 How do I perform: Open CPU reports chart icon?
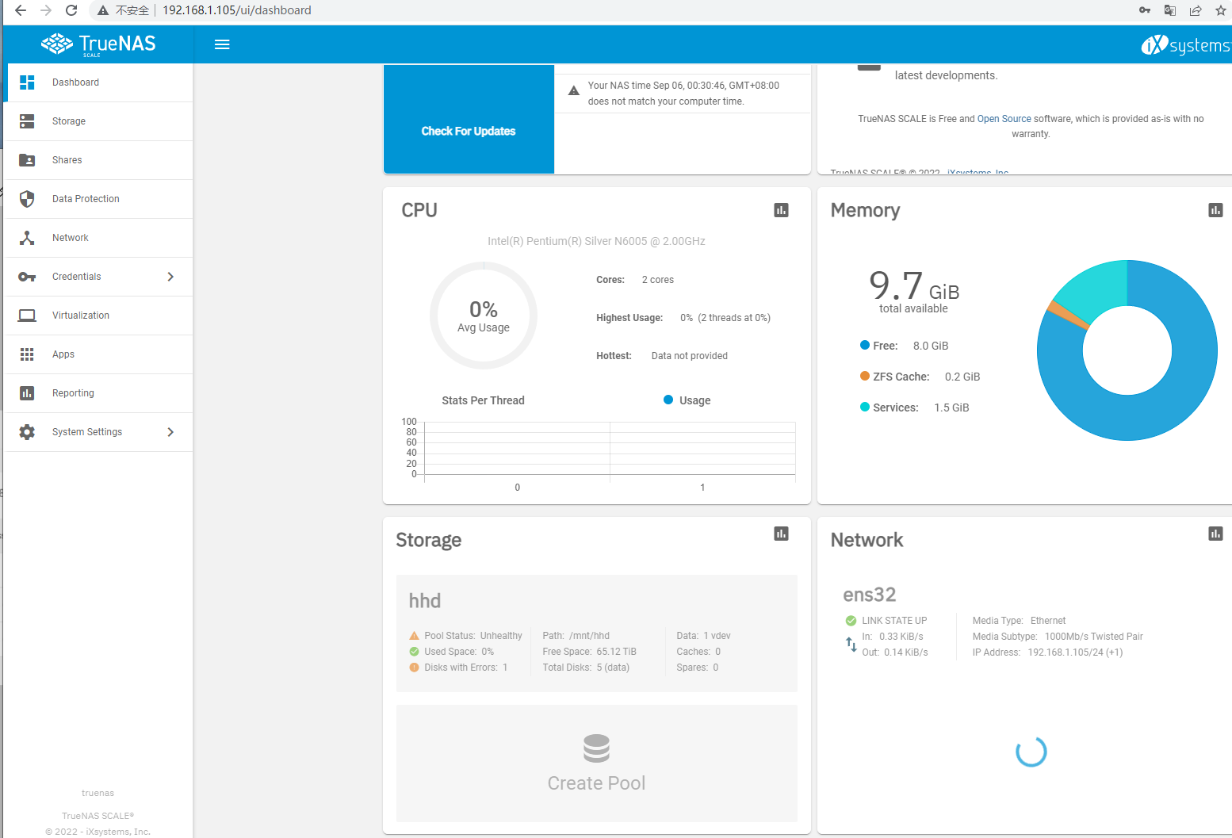(781, 210)
